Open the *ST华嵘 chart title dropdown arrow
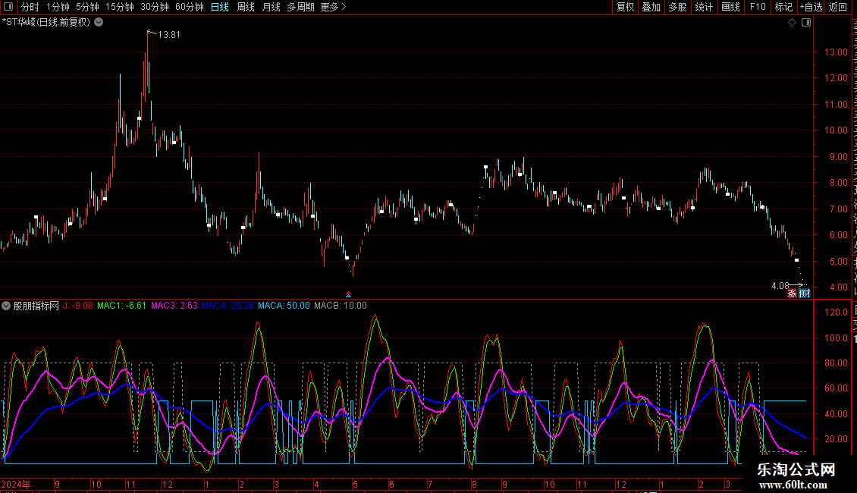 [99, 23]
